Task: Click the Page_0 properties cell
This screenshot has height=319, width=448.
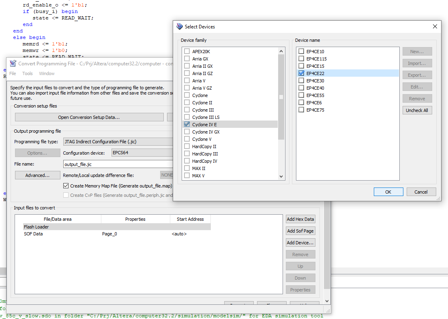Action: 110,234
